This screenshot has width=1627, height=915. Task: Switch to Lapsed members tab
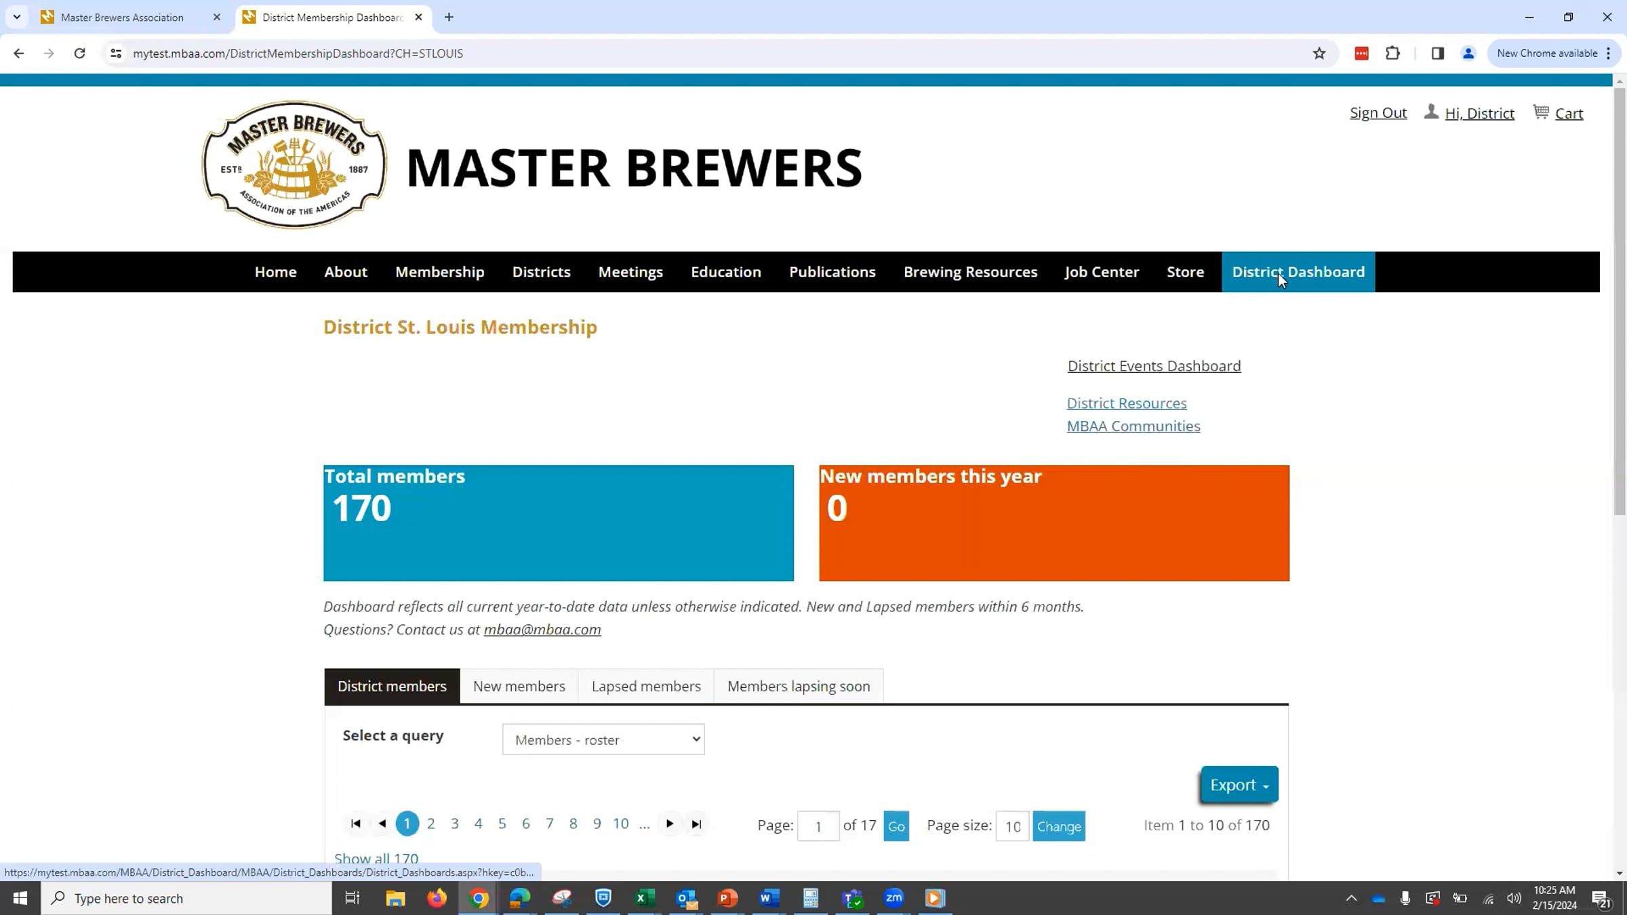[645, 686]
